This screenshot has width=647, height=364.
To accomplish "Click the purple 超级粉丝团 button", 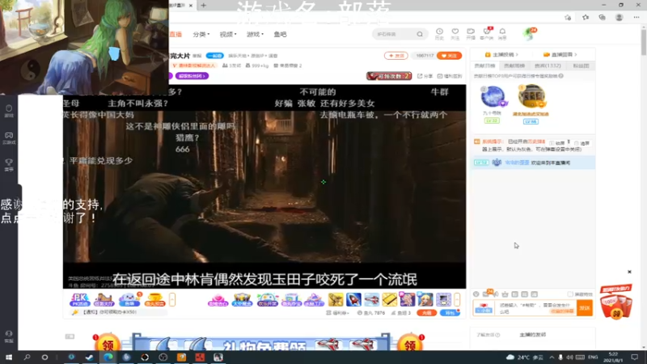I will point(192,76).
